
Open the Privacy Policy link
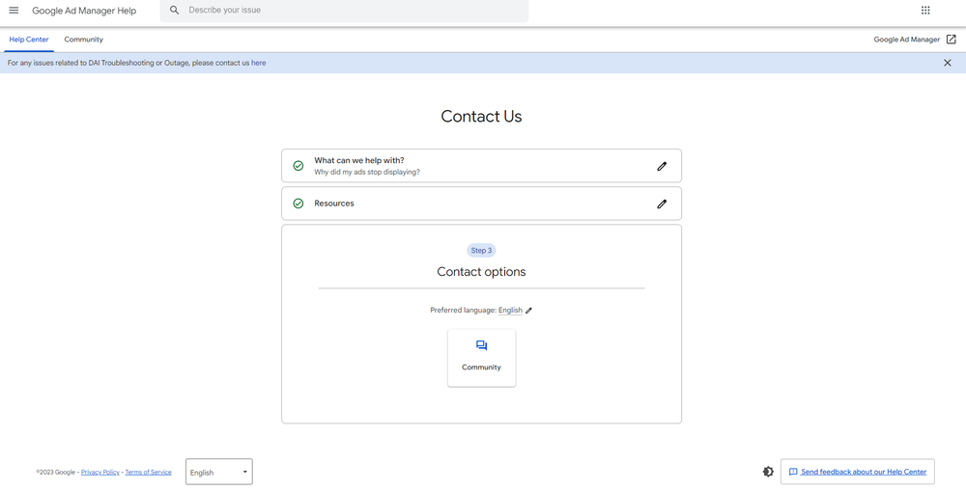click(x=100, y=473)
